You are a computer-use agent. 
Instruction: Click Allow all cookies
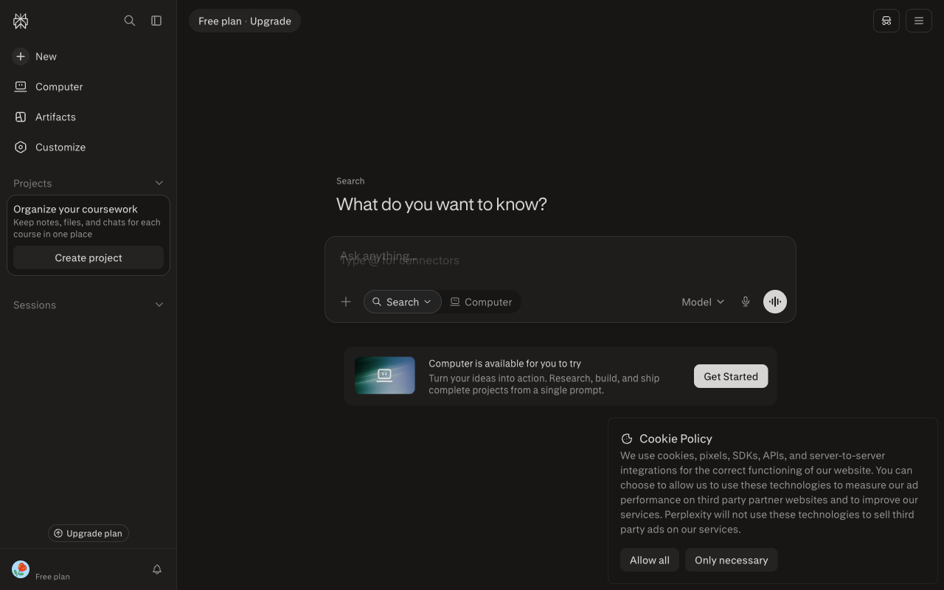(650, 560)
